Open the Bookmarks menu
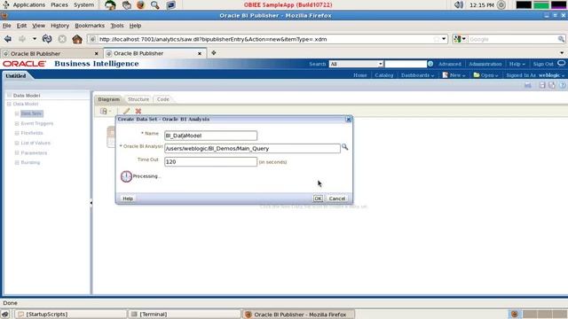 click(x=90, y=26)
